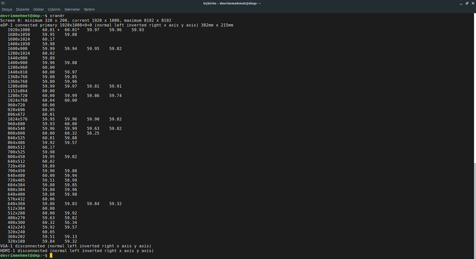The width and height of the screenshot is (476, 259).
Task: Close the Uçbirim terminal window
Action: [x=473, y=3]
